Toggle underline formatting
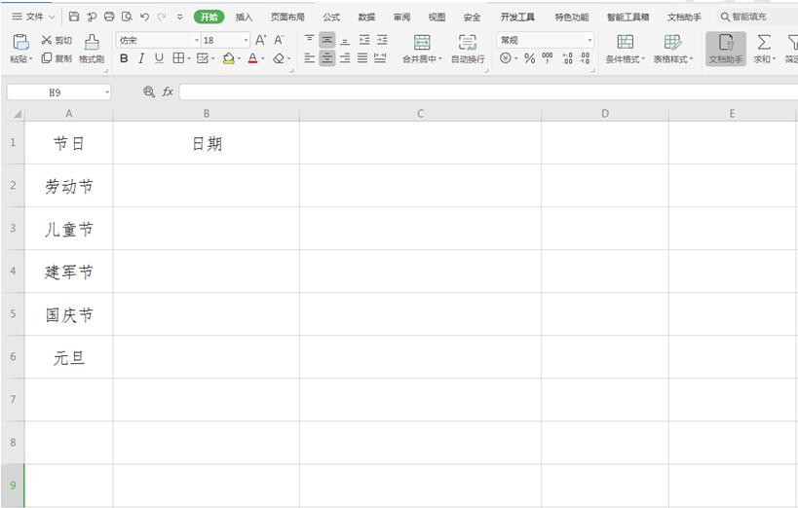The image size is (798, 508). tap(159, 58)
